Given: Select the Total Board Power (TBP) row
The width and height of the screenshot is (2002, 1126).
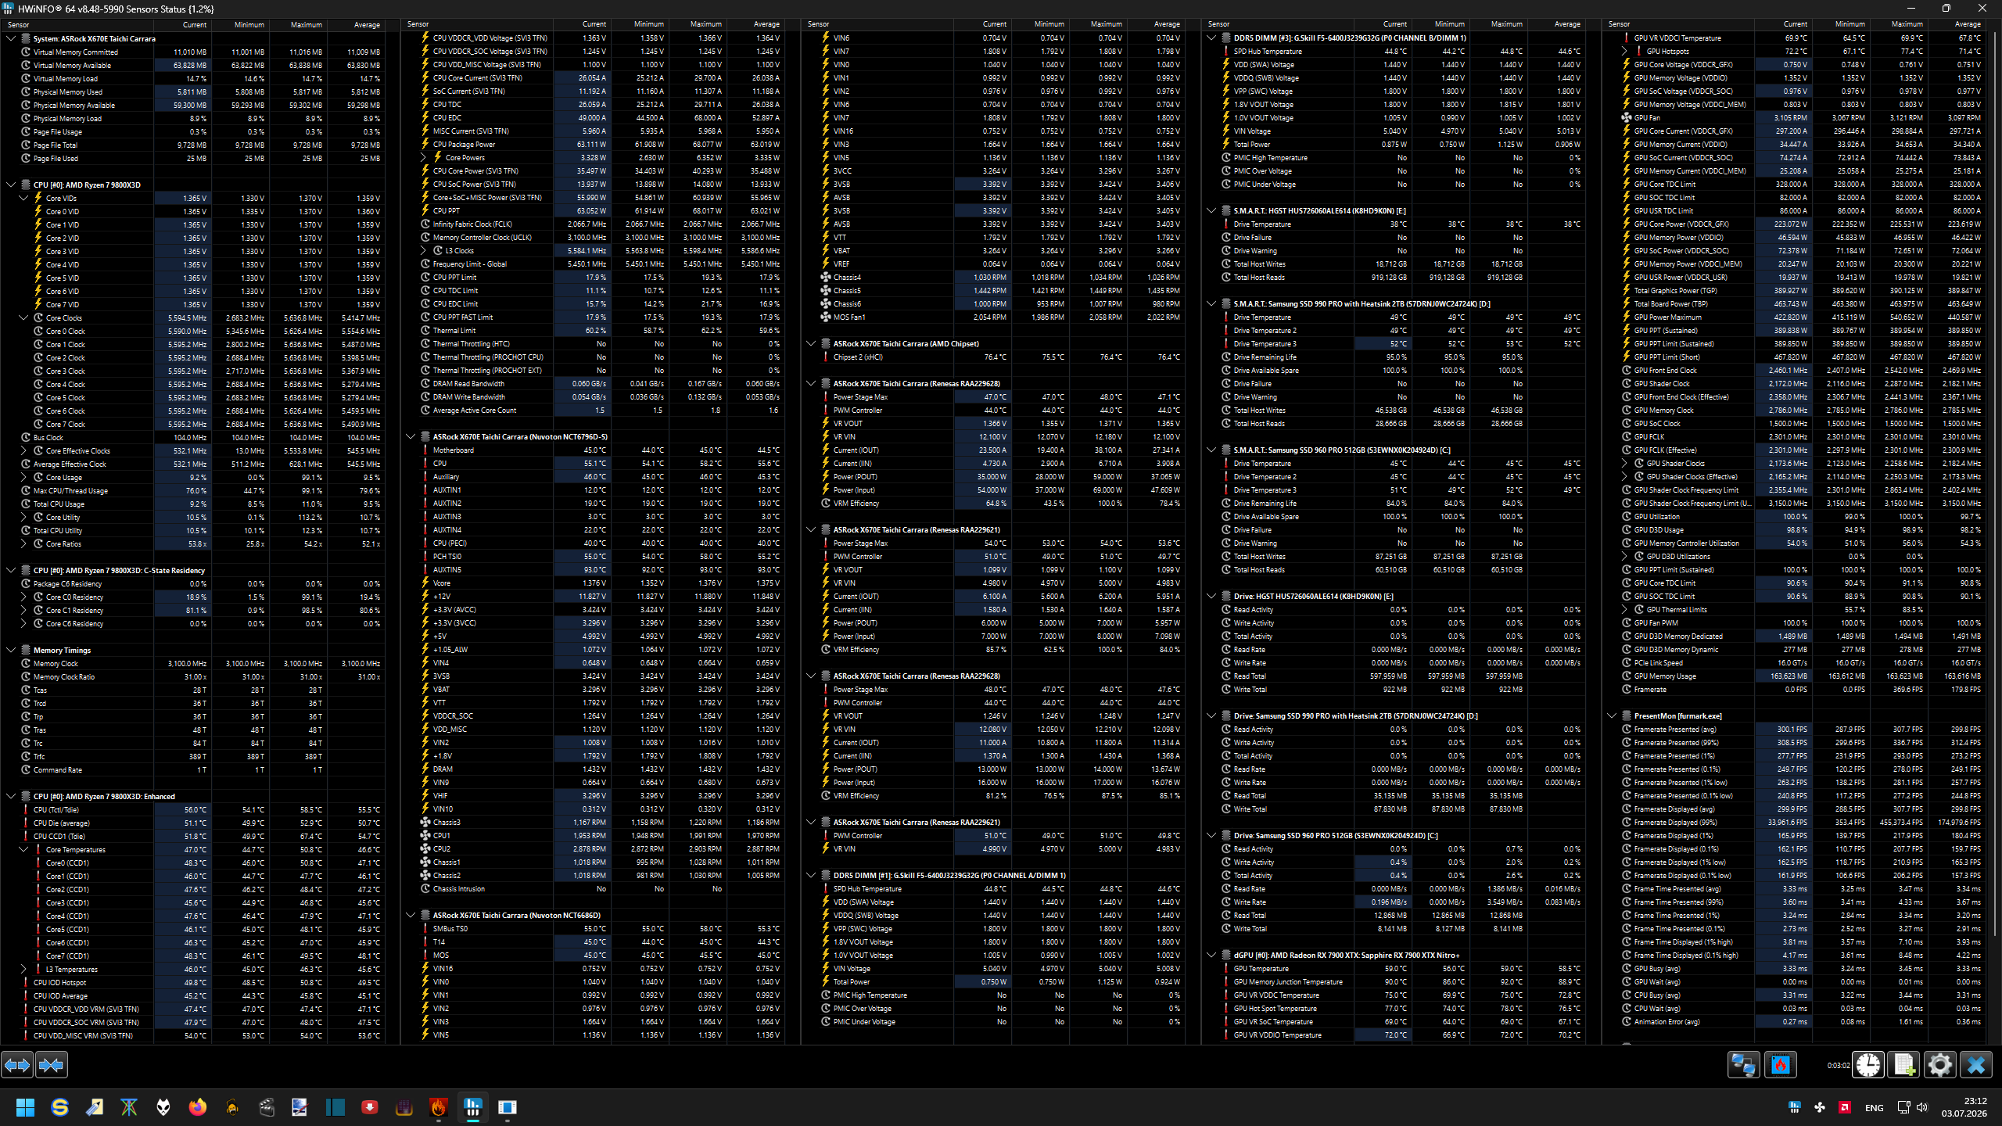Looking at the screenshot, I should (1803, 304).
